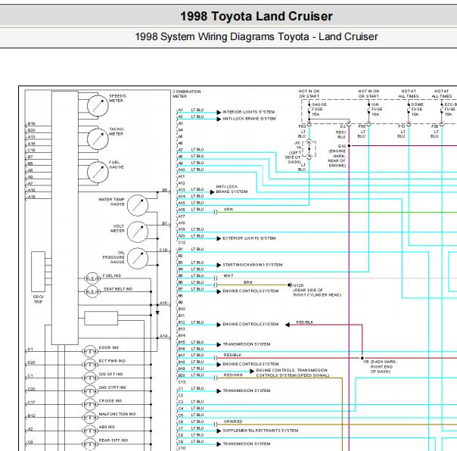Viewport: 457px width, 451px height.
Task: Select the Fuel Gauge dial symbol
Action: pos(98,173)
